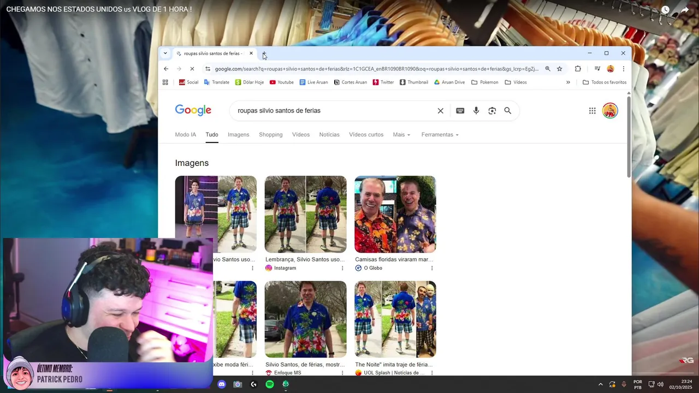
Task: Open Chrome profile avatar in toolbar
Action: click(611, 69)
